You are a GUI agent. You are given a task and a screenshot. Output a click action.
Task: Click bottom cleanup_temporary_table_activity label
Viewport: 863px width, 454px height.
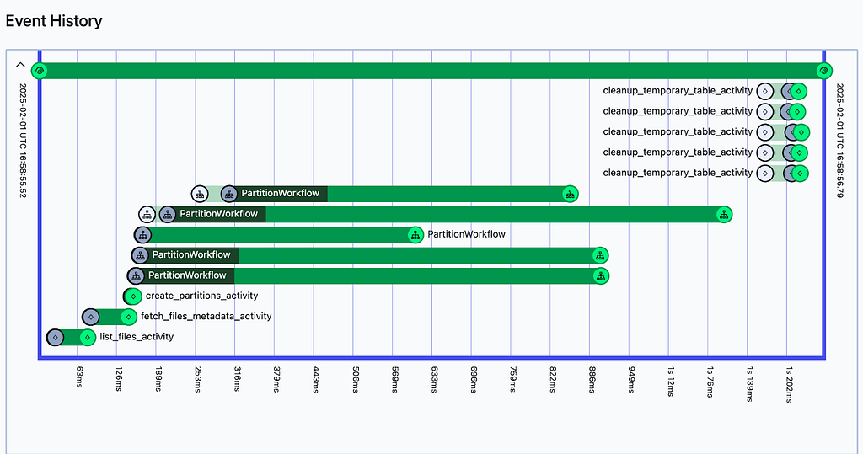(x=678, y=173)
